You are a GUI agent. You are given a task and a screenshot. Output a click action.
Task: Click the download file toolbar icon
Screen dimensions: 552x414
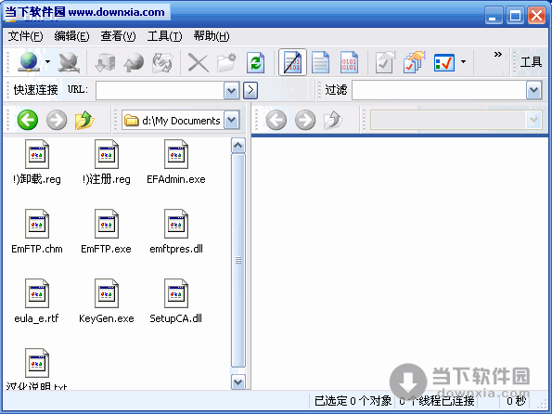pos(105,63)
